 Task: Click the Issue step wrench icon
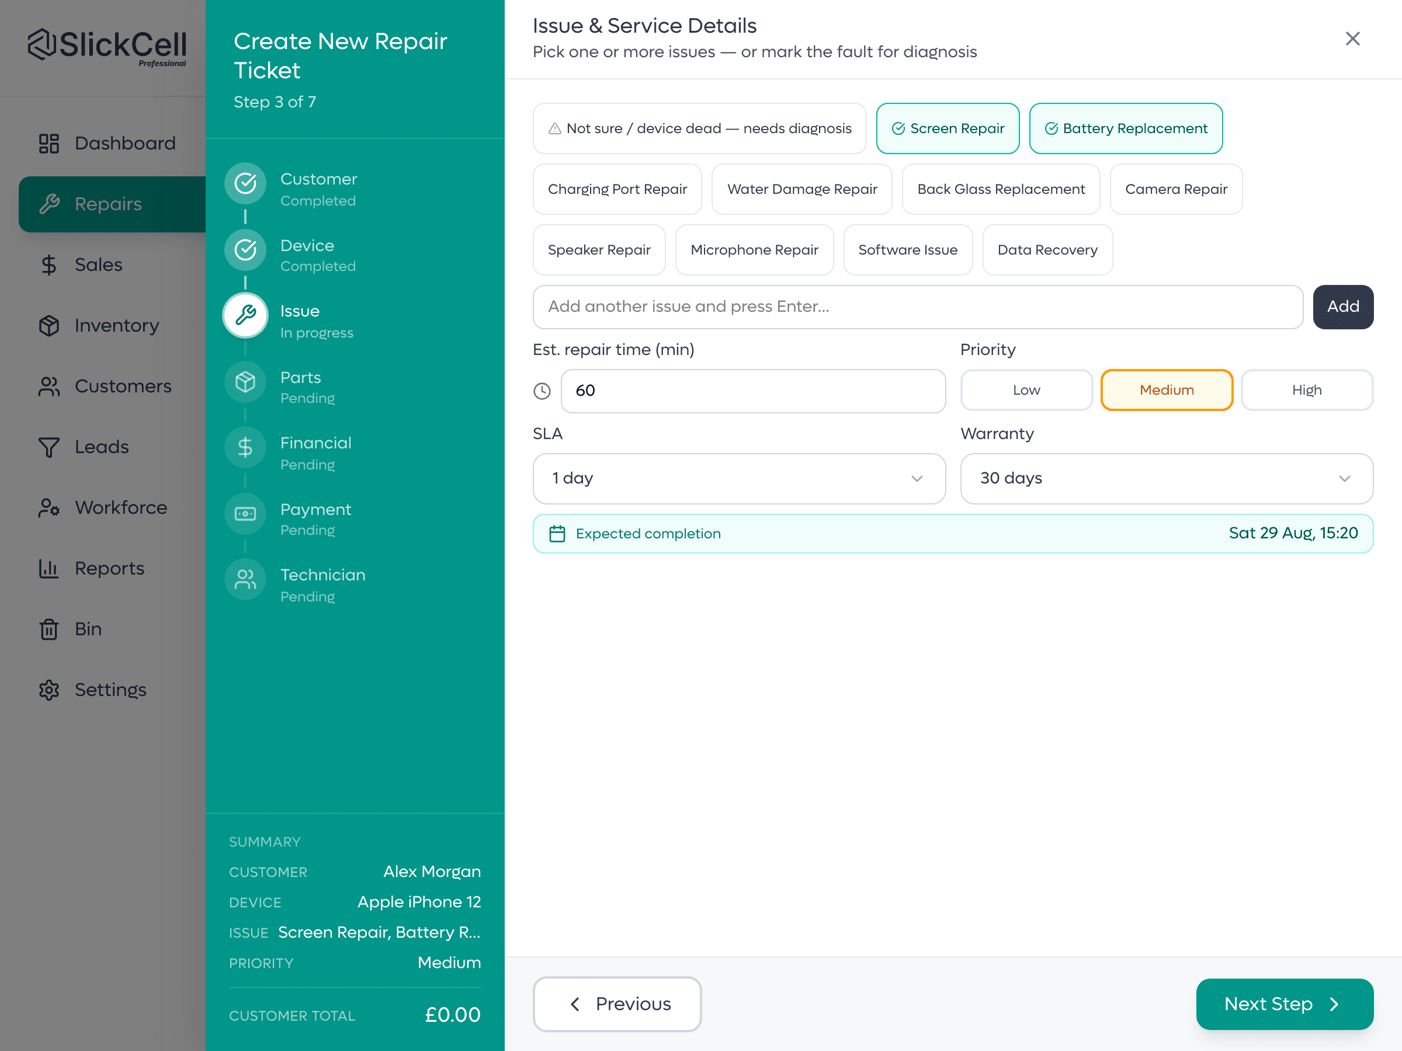[x=245, y=315]
